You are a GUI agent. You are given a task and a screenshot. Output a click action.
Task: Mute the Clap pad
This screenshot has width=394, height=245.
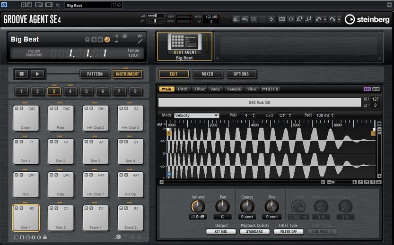point(51,175)
